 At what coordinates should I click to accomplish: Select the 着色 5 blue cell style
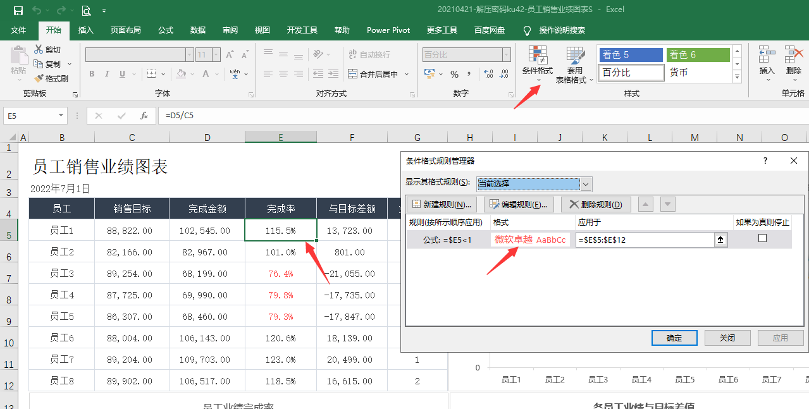tap(631, 55)
